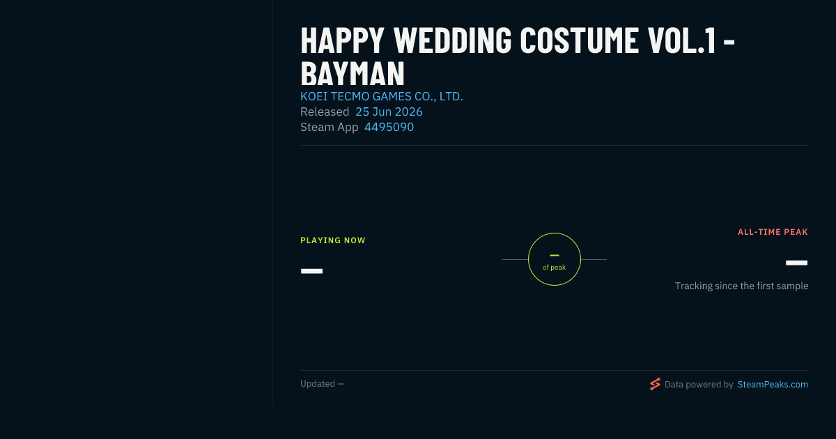Click the Released label
836x439 pixels.
tap(325, 111)
